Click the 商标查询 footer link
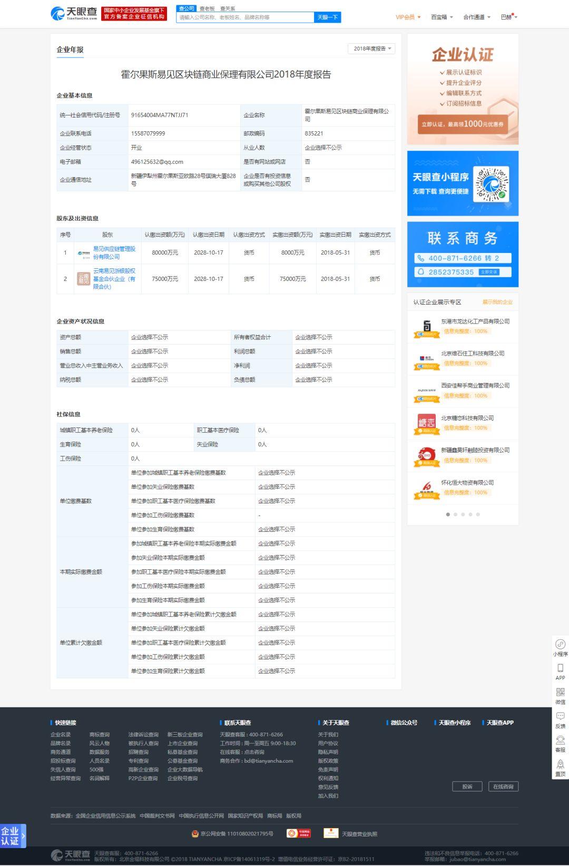This screenshot has width=569, height=866. pyautogui.click(x=100, y=735)
